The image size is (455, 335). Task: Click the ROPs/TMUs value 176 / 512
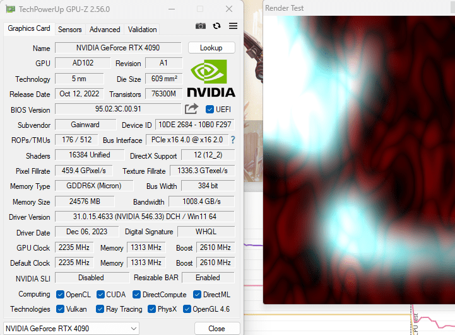pos(76,140)
